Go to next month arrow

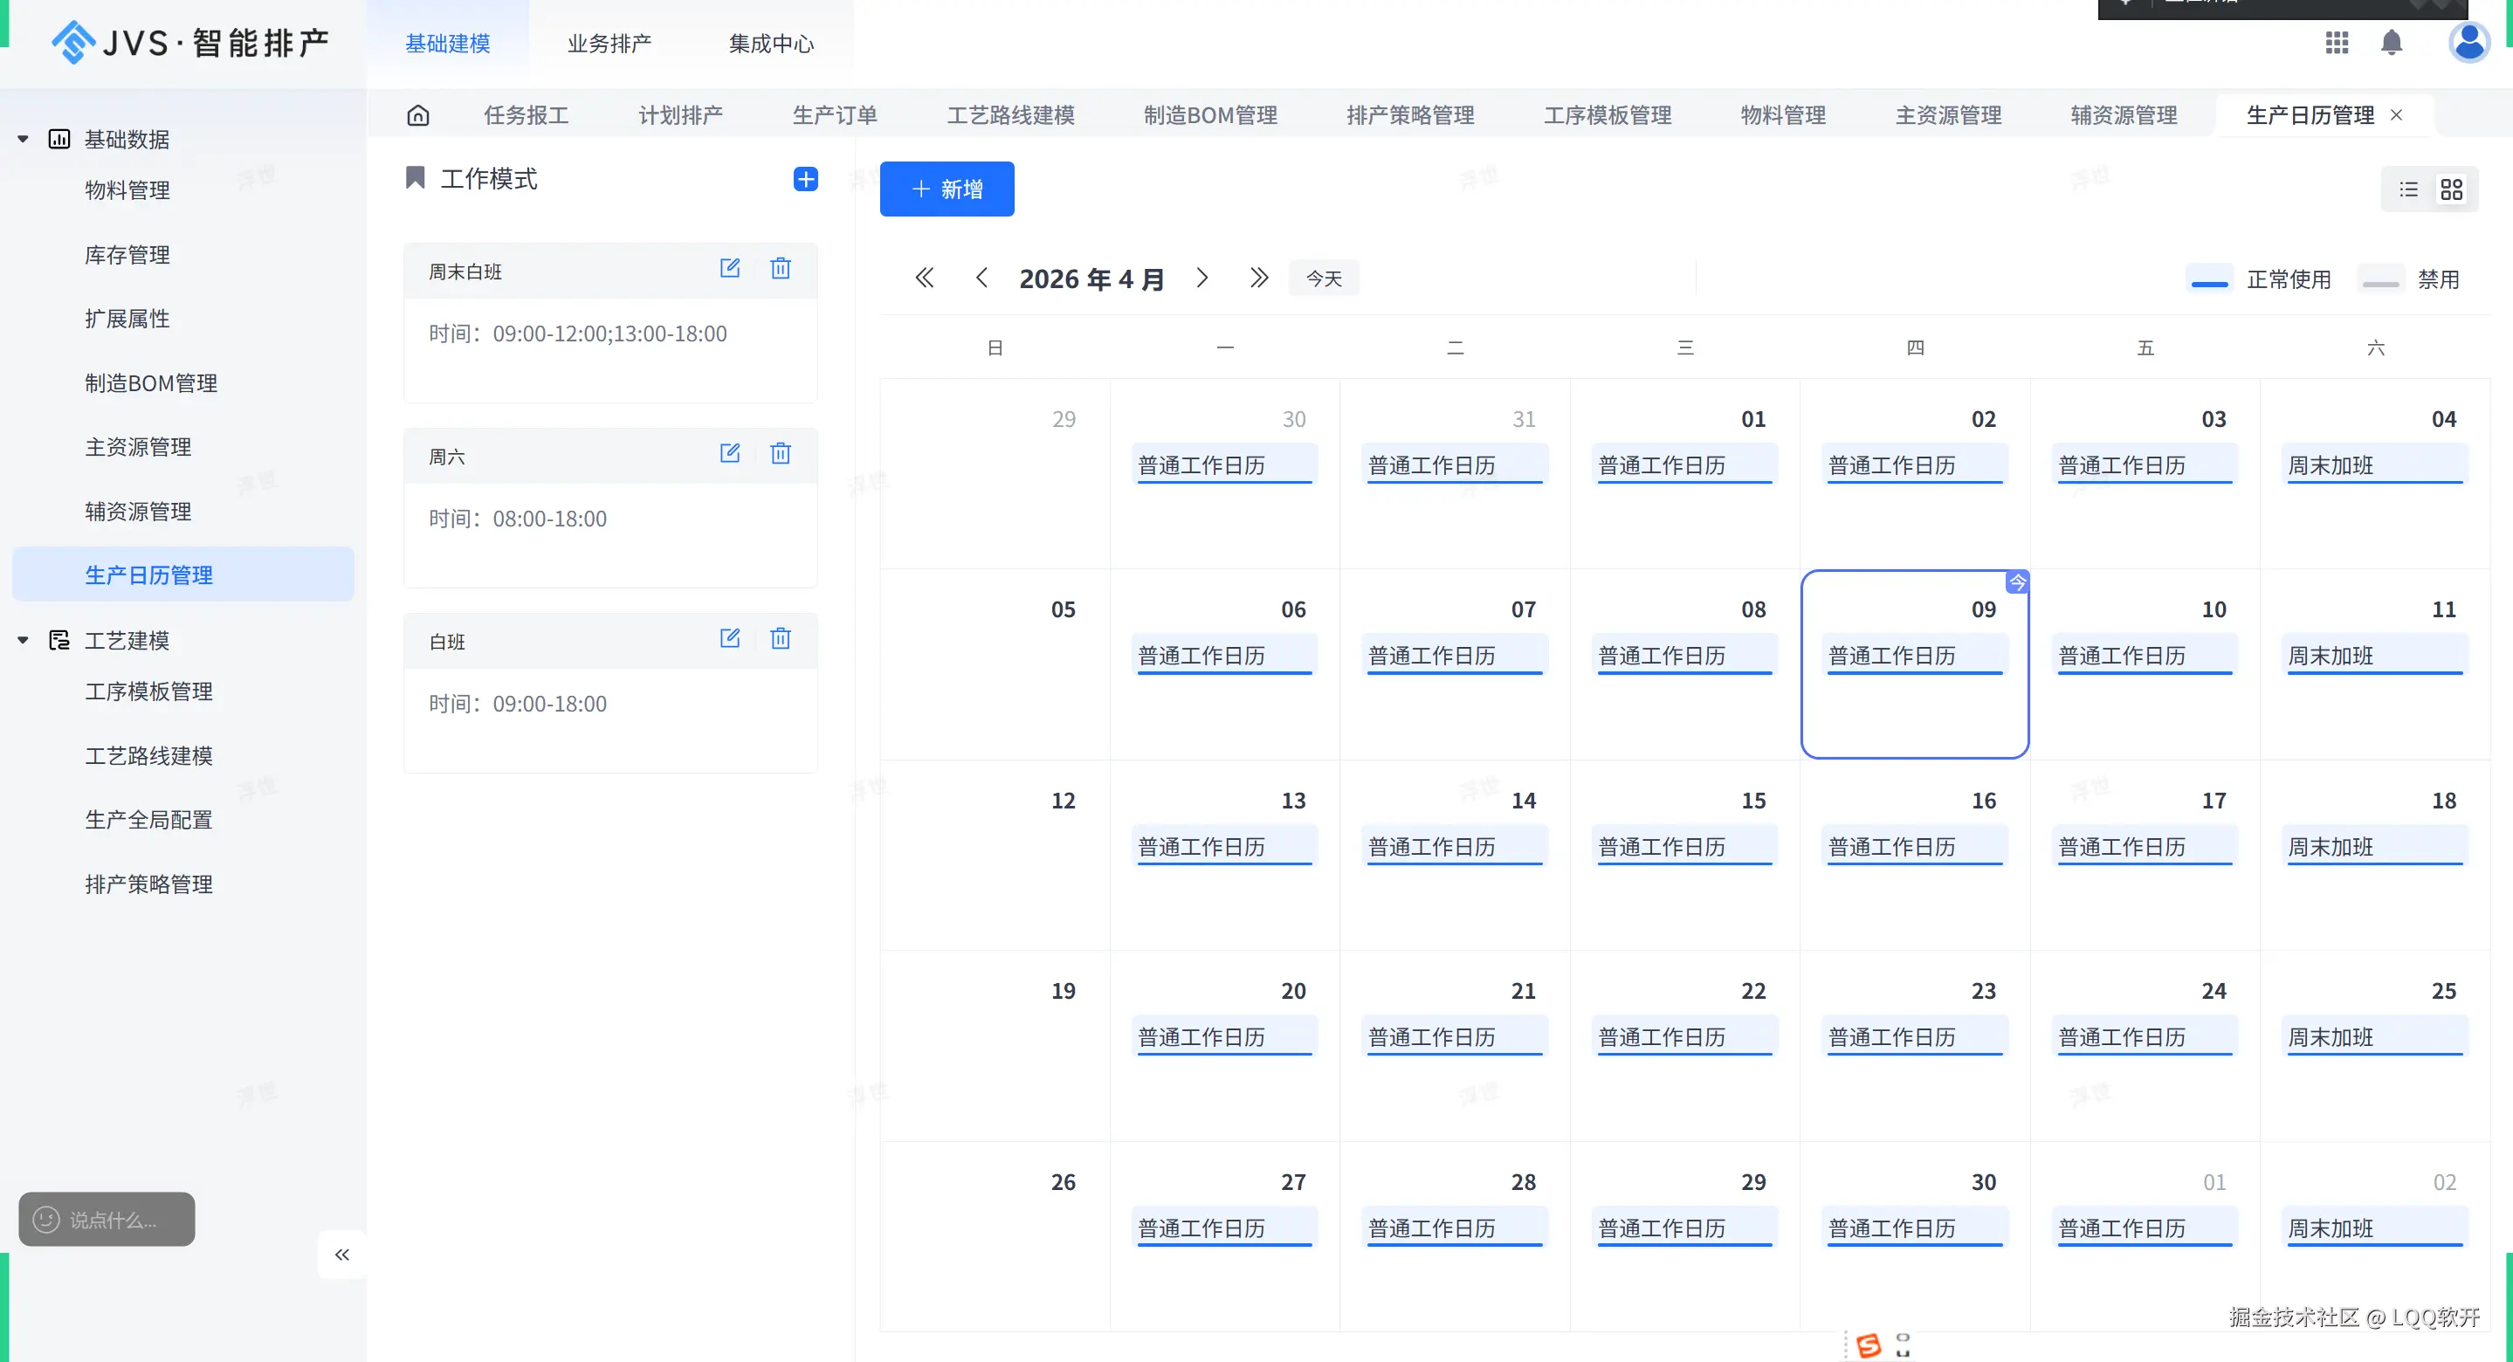1201,279
